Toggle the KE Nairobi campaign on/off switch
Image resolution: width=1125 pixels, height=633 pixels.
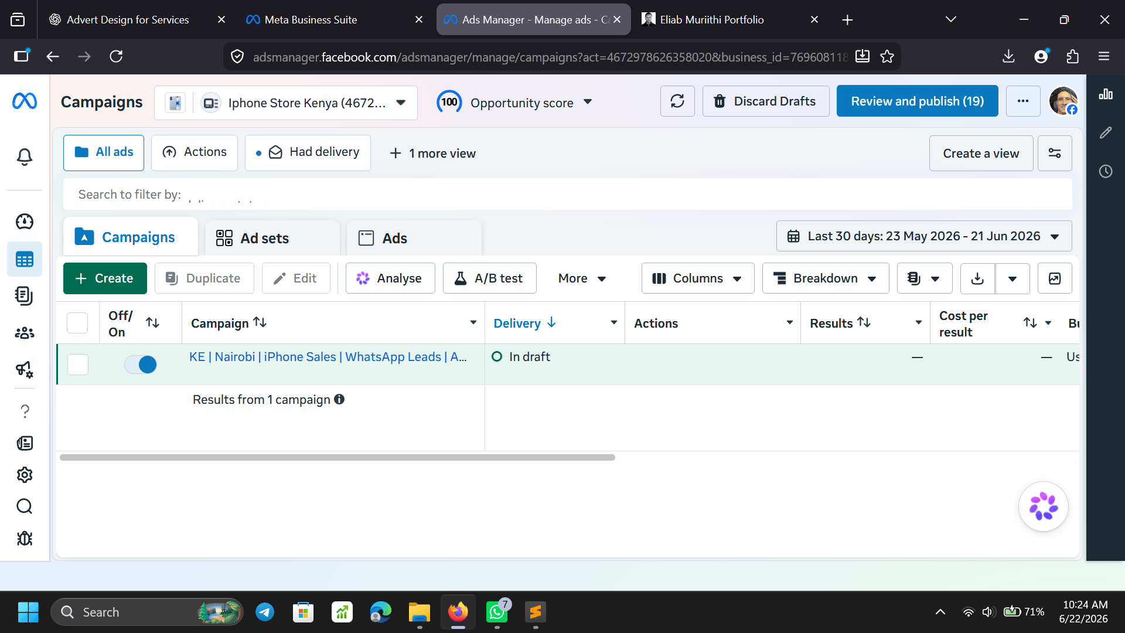pyautogui.click(x=141, y=365)
